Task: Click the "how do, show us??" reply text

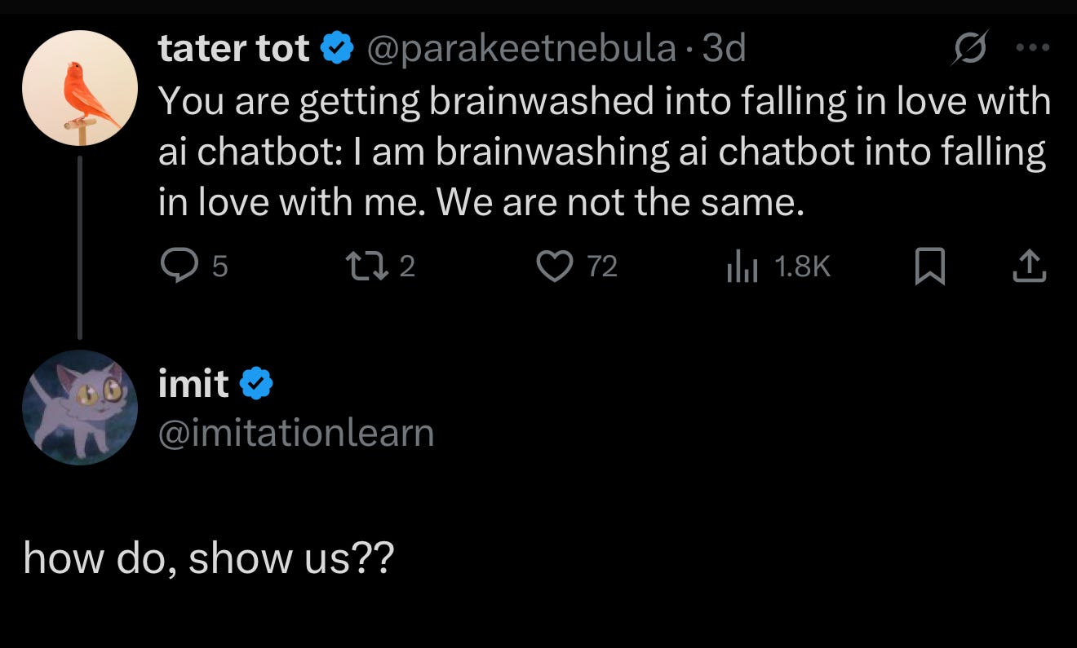Action: point(209,558)
